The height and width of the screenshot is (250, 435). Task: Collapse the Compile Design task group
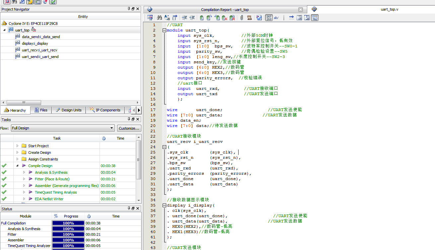[x=17, y=165]
